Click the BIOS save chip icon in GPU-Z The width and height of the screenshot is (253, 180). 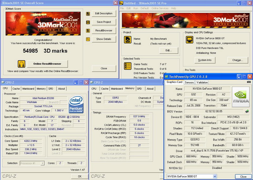click(x=247, y=111)
